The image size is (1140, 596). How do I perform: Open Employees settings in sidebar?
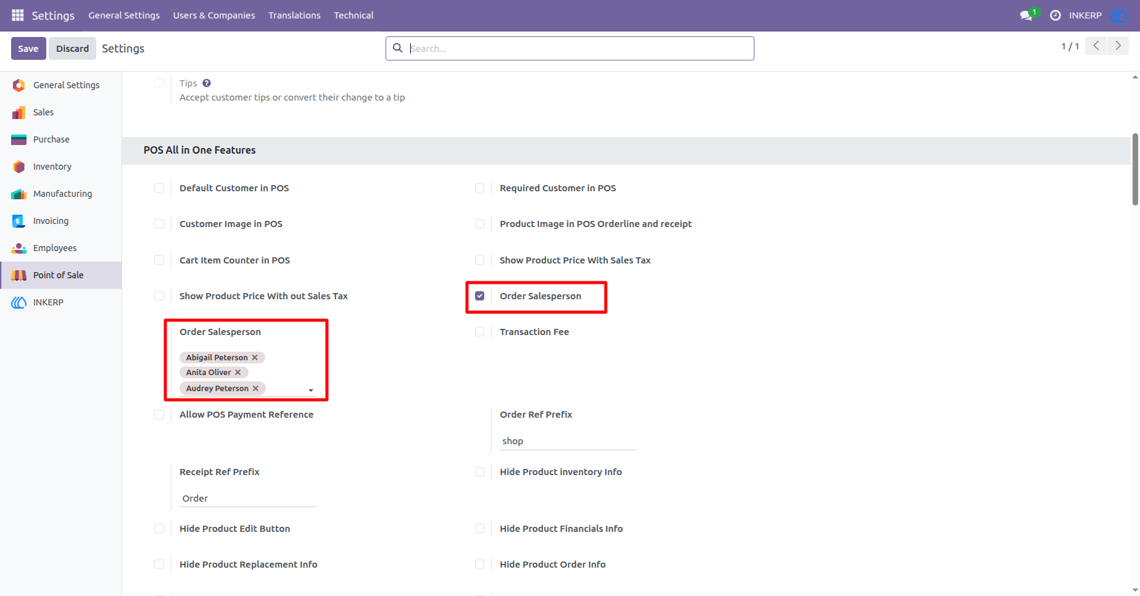(x=60, y=248)
